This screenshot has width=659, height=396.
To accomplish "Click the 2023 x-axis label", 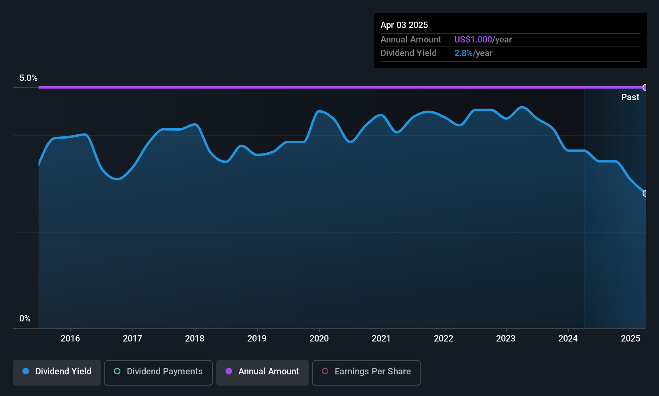I will point(506,338).
